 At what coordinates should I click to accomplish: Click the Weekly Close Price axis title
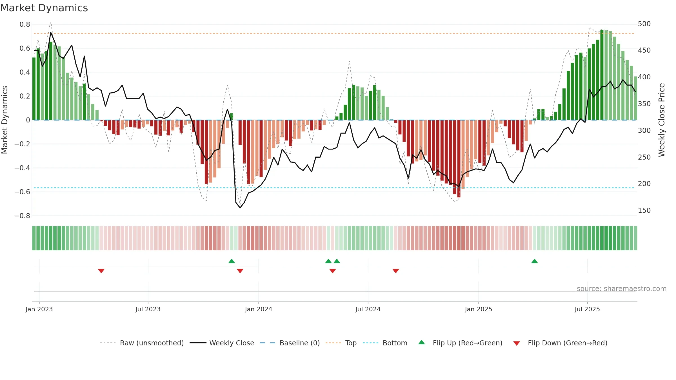pyautogui.click(x=662, y=120)
